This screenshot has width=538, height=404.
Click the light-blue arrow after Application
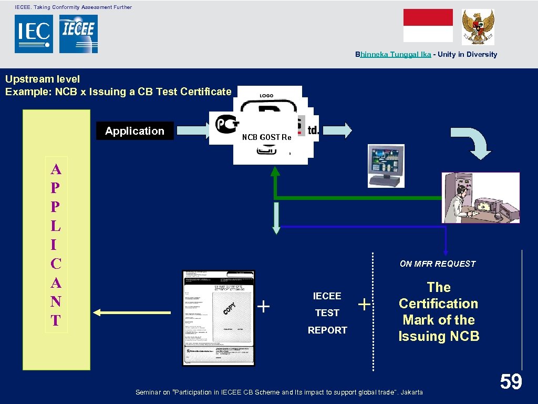(x=193, y=130)
